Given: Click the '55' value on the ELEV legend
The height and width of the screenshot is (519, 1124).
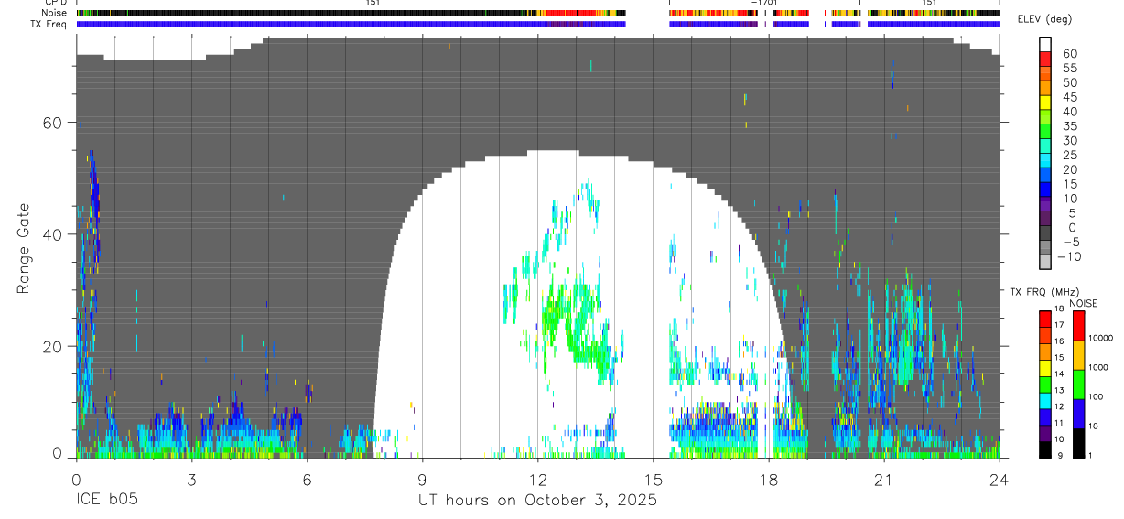Looking at the screenshot, I should 1069,68.
